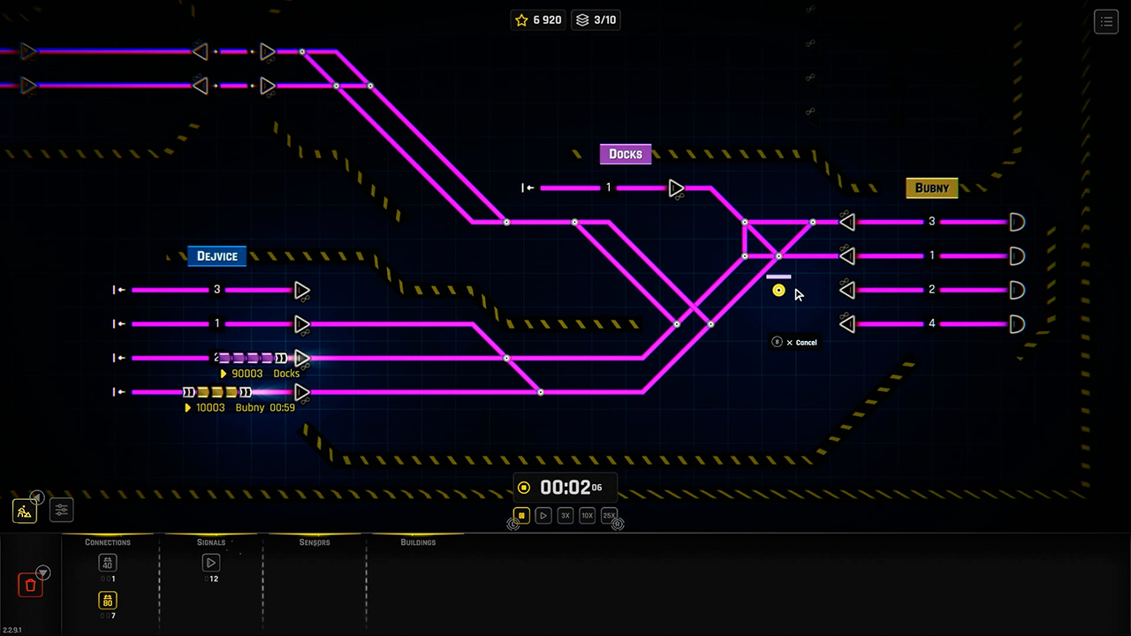Select the Docks station label

point(626,154)
